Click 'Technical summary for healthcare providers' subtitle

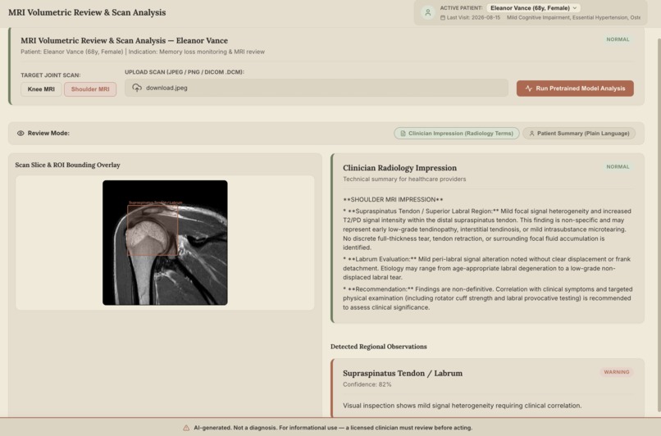tap(404, 179)
